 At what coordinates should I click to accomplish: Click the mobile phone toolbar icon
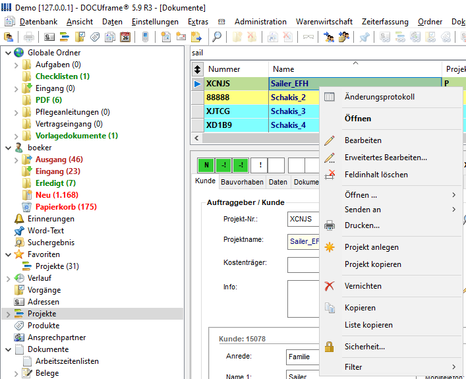(x=145, y=37)
